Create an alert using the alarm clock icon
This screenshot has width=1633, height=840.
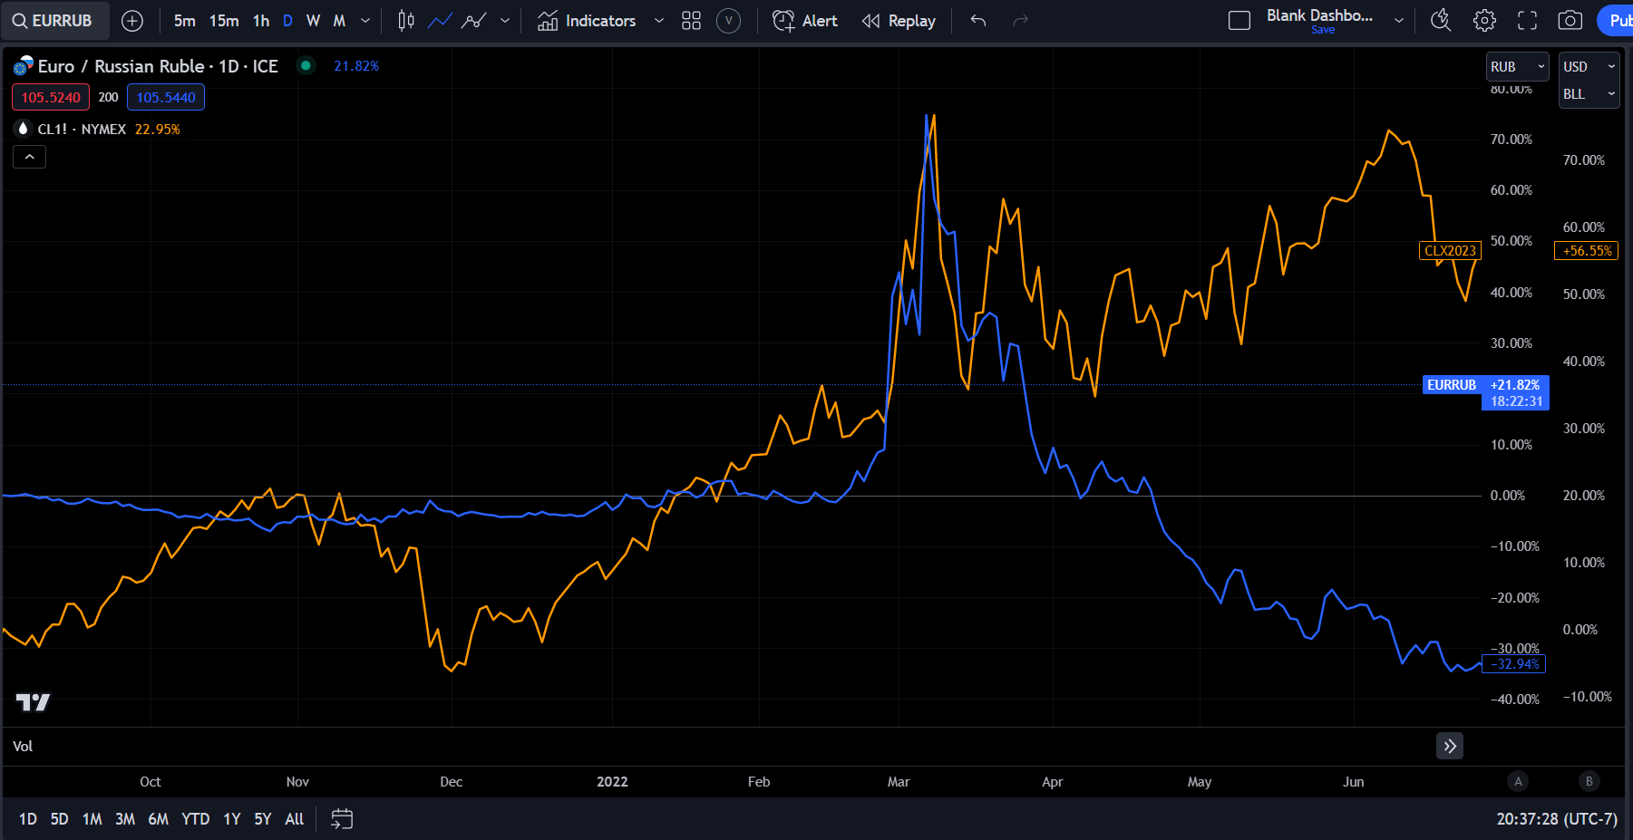[783, 20]
